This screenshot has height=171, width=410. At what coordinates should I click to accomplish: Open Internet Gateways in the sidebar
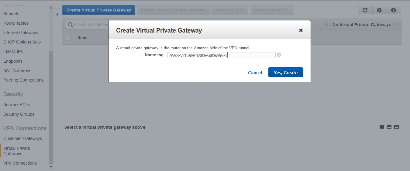[x=21, y=33]
